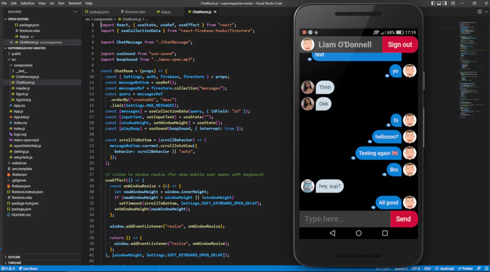The image size is (490, 272).
Task: Open the Go menu
Action: (52, 3)
